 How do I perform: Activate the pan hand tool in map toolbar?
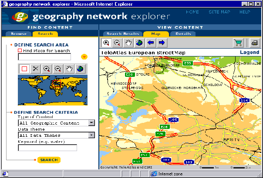[128, 43]
